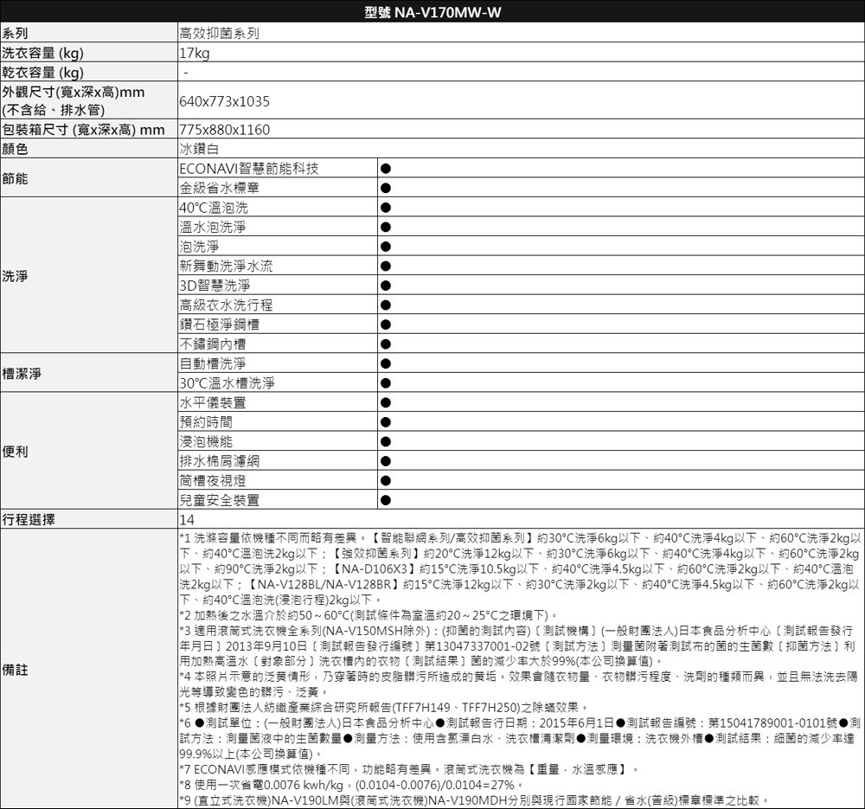This screenshot has height=809, width=865.
Task: Select the bullet beside 自動槽洗淨
Action: [385, 363]
